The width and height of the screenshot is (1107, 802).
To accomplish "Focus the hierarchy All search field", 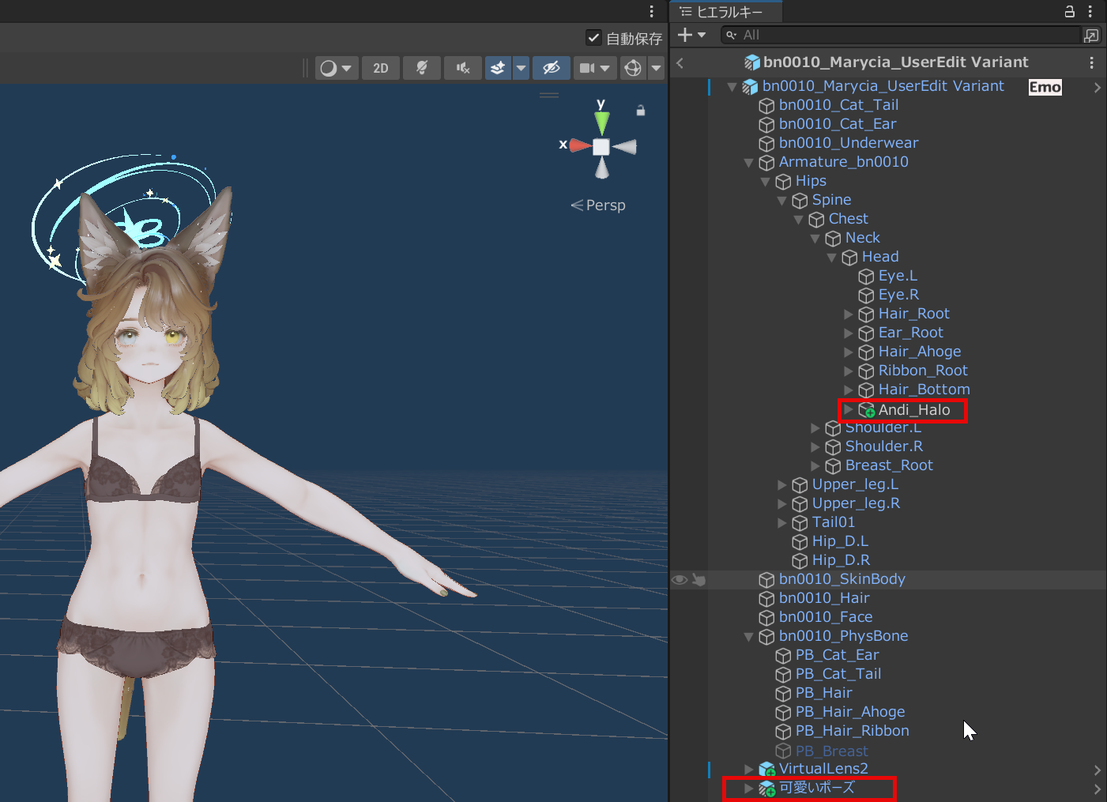I will point(900,35).
